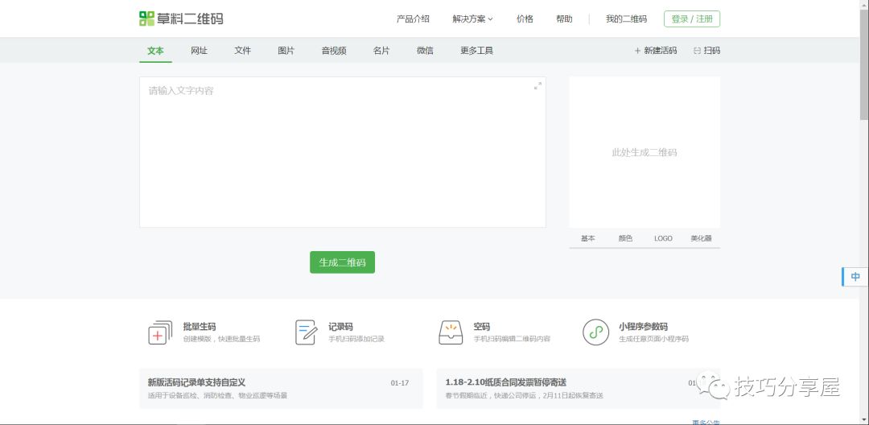
Task: Click the 手机扫码编辑二维码内容 description
Action: (x=512, y=339)
